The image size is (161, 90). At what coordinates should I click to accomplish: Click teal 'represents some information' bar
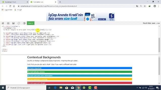80,75
